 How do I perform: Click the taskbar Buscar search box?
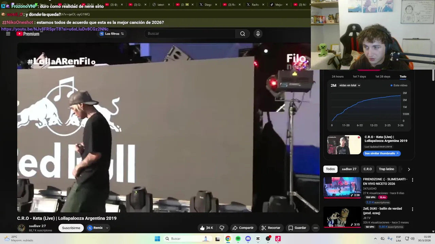(x=188, y=239)
